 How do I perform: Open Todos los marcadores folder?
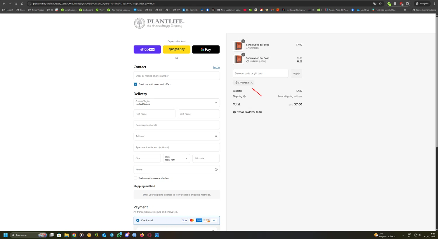(x=424, y=10)
